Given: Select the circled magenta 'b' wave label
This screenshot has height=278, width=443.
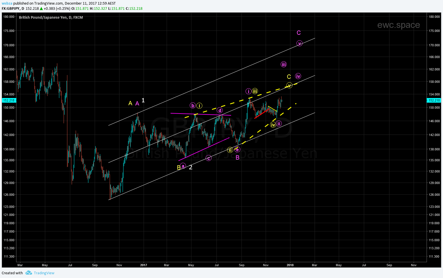Looking at the screenshot, I should 193,106.
